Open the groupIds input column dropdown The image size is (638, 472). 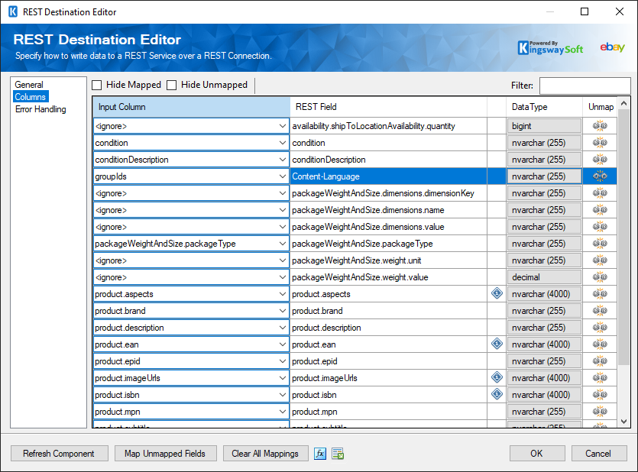click(283, 176)
